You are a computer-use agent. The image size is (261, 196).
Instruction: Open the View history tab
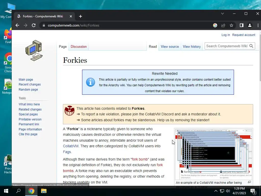coord(192,46)
